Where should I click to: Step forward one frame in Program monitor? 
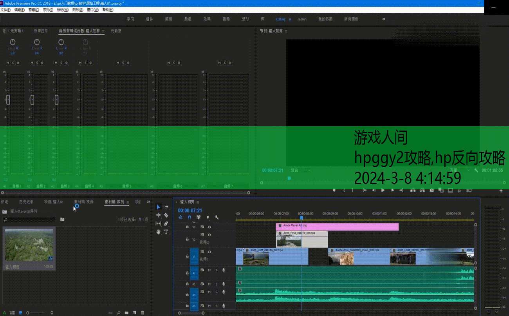392,190
